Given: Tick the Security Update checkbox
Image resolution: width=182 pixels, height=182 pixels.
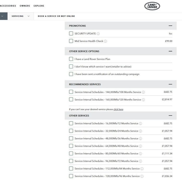Looking at the screenshot, I should pos(71,33).
